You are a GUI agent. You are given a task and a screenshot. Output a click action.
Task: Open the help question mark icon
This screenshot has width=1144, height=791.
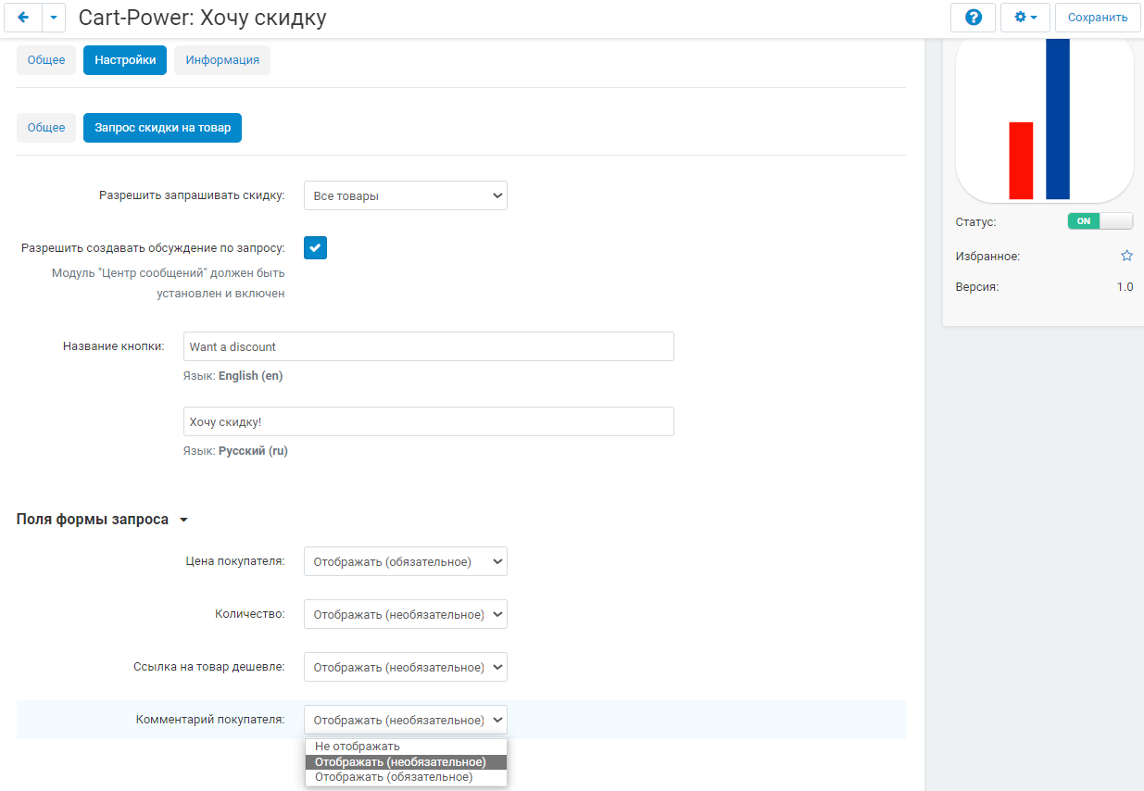[973, 18]
